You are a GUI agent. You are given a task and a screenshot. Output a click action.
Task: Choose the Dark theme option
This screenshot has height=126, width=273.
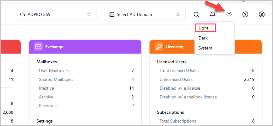203,38
